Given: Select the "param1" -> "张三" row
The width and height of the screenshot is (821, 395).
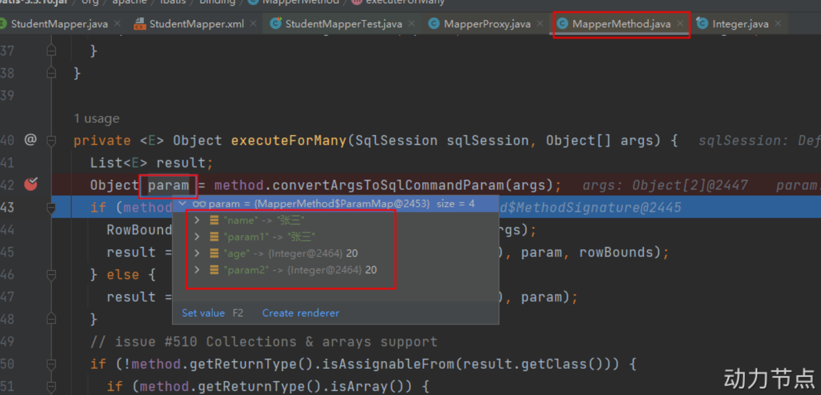Looking at the screenshot, I should (x=335, y=237).
